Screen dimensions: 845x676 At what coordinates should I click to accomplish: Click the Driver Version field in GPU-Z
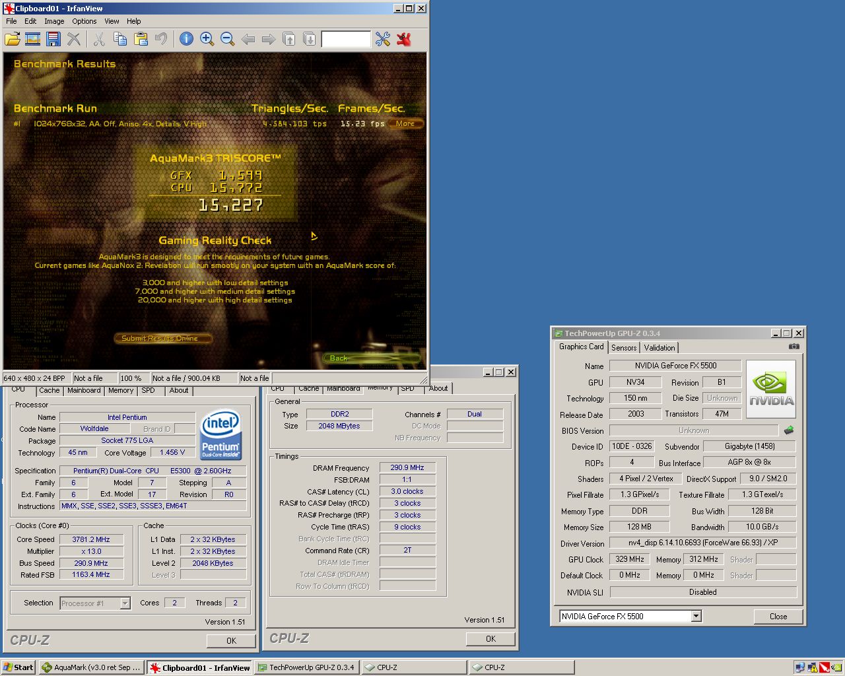pos(703,543)
